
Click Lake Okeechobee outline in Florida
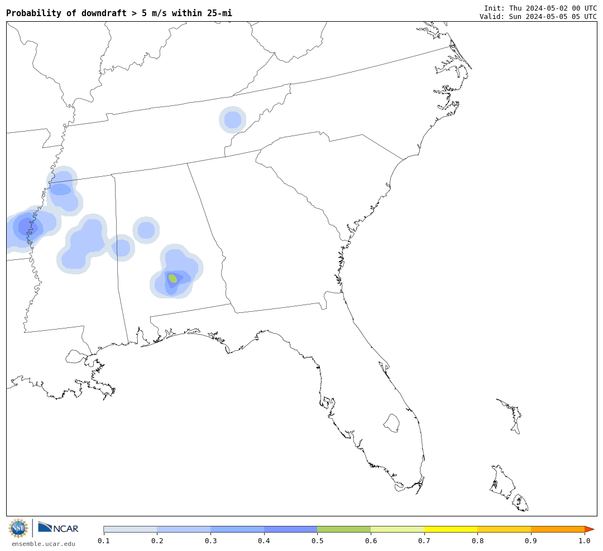(391, 423)
